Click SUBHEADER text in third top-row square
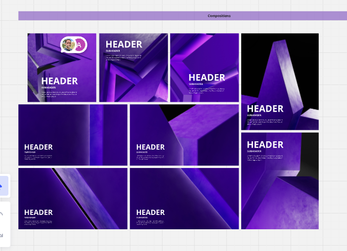Viewport: 347px width, 251px height. [196, 84]
